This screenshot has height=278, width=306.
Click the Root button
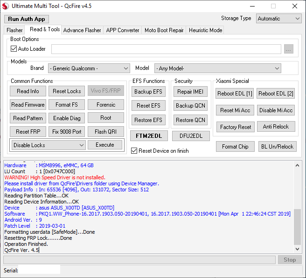pos(106,118)
